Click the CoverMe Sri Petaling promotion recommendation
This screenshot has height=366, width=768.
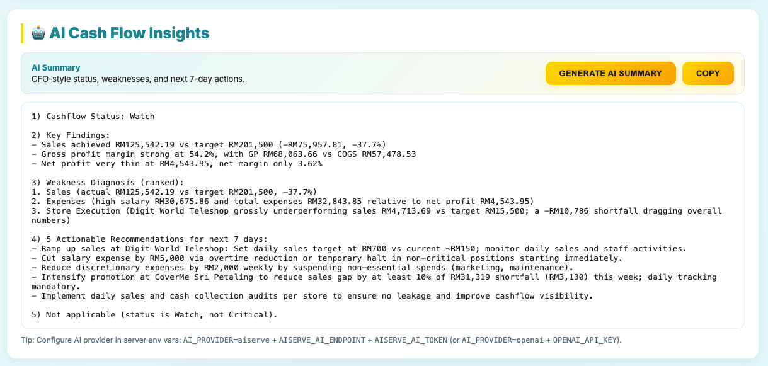coord(375,277)
